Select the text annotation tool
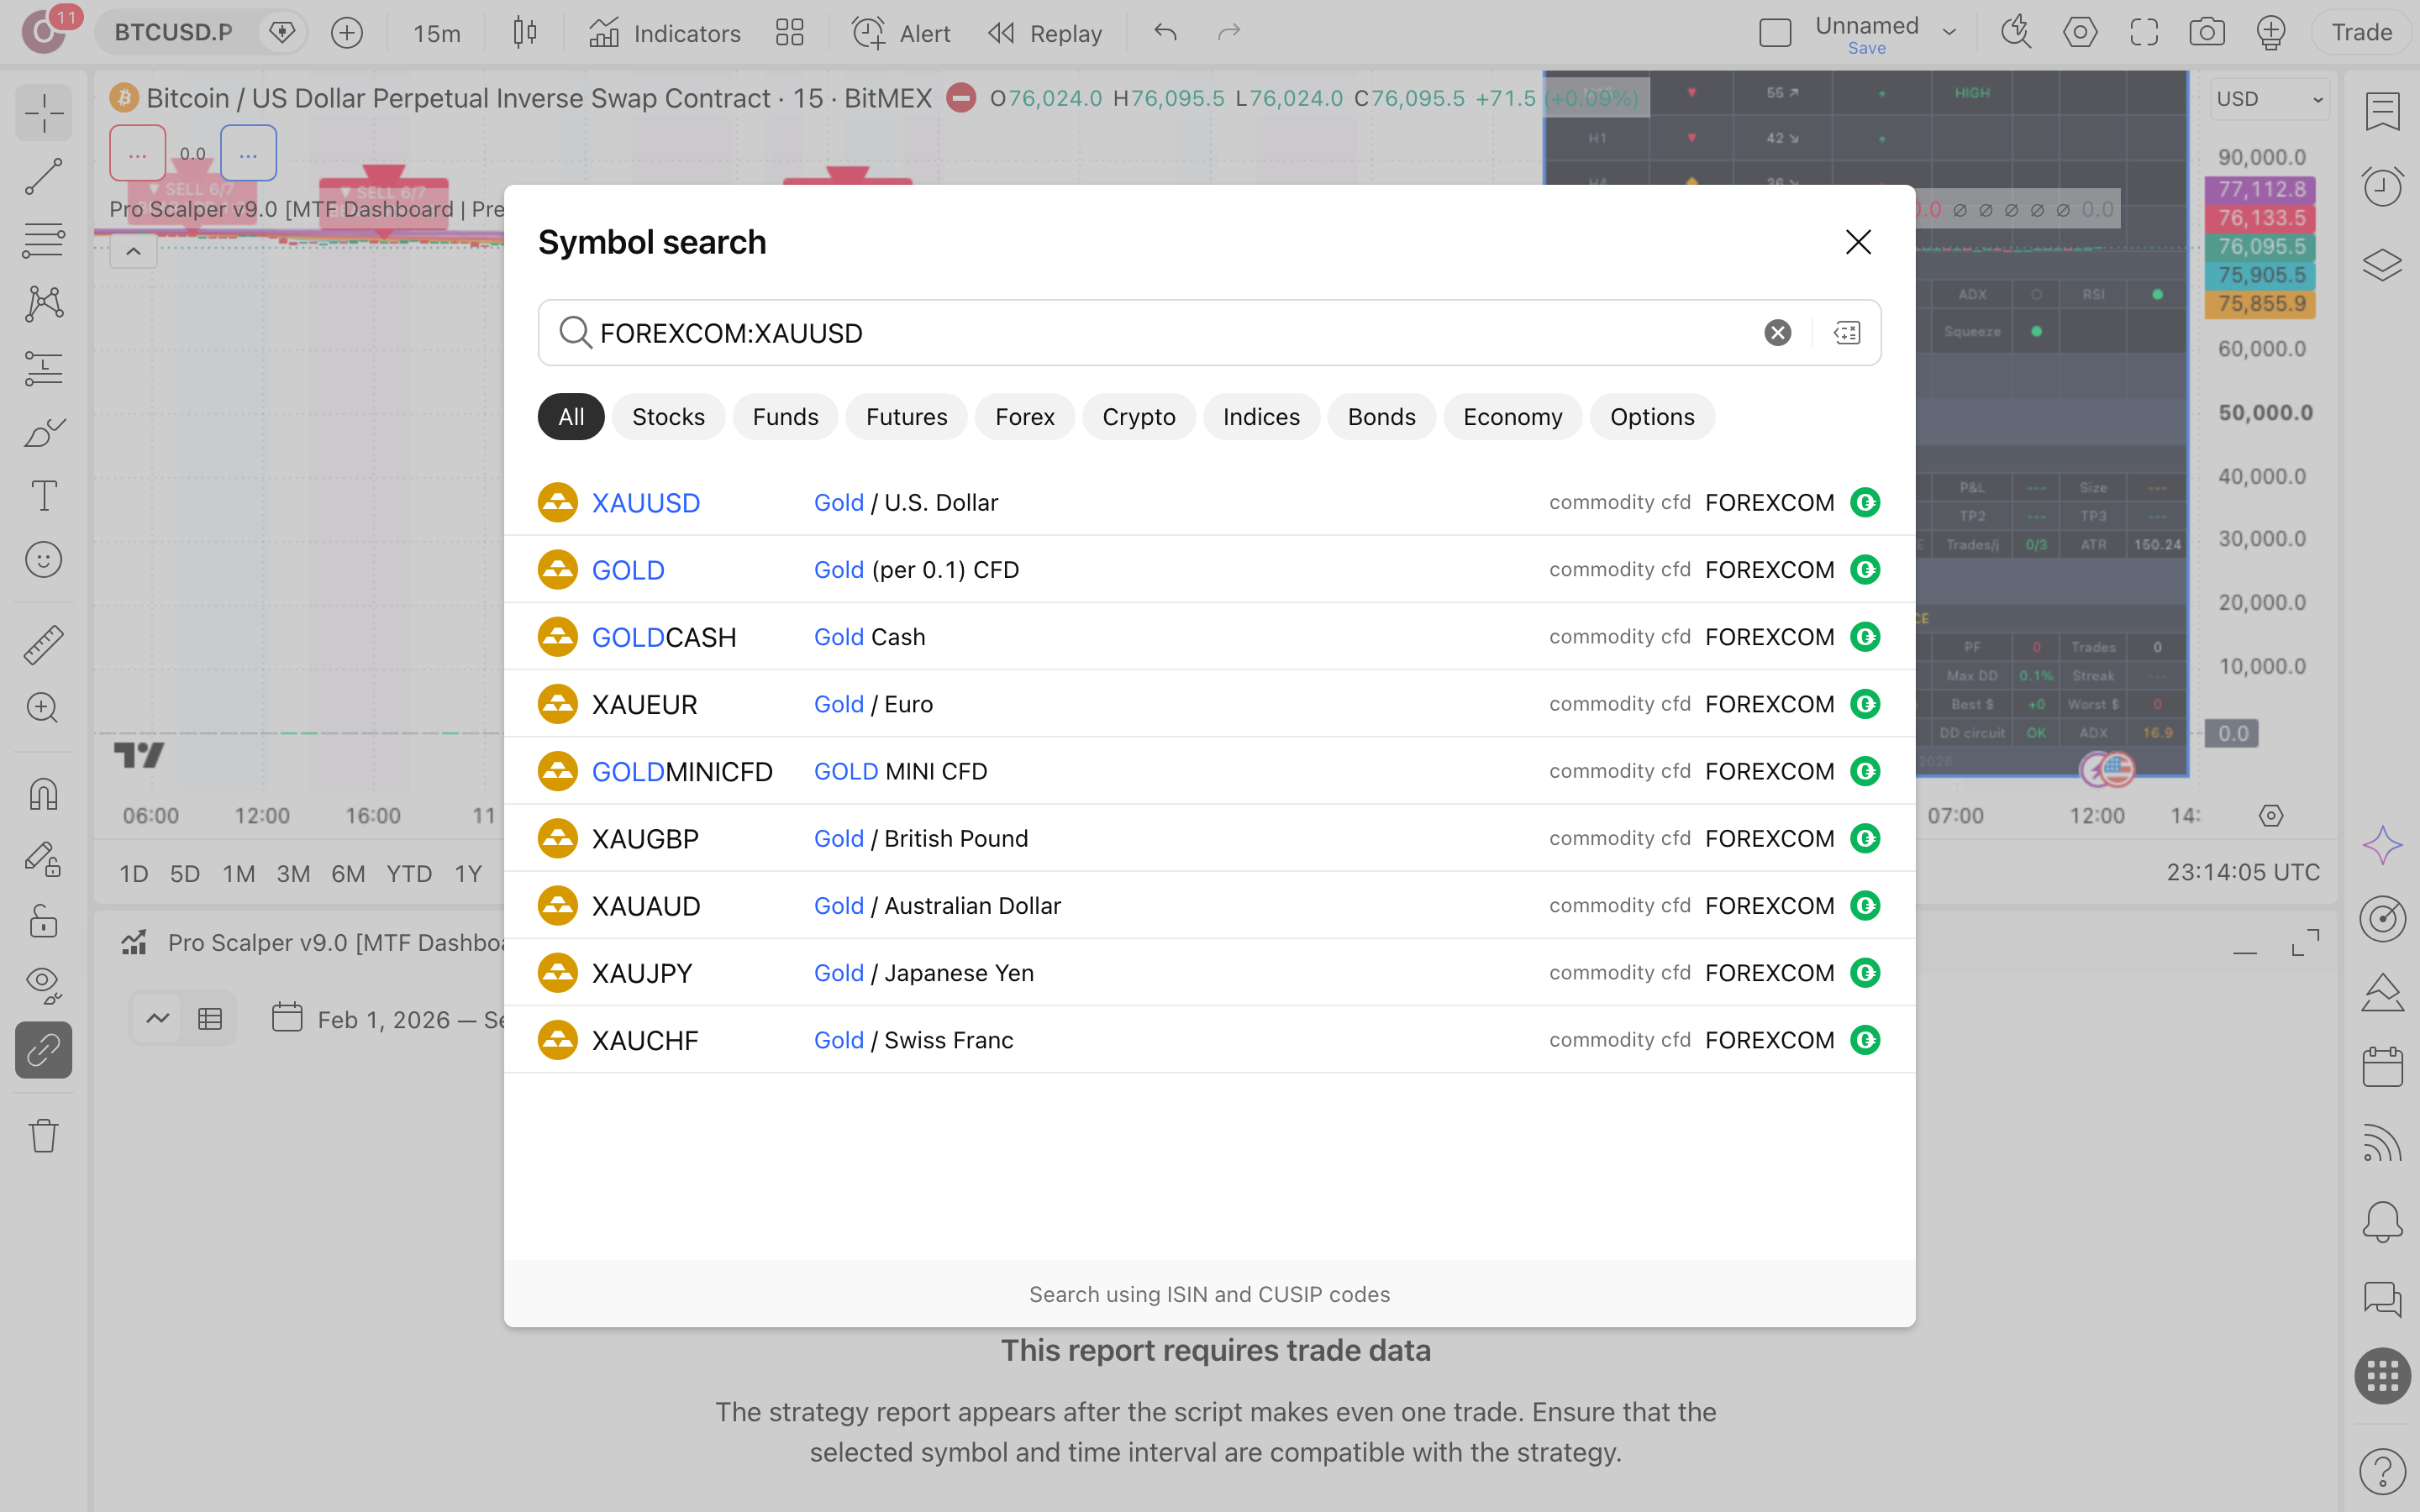Screen dimensions: 2420x1512 44,496
